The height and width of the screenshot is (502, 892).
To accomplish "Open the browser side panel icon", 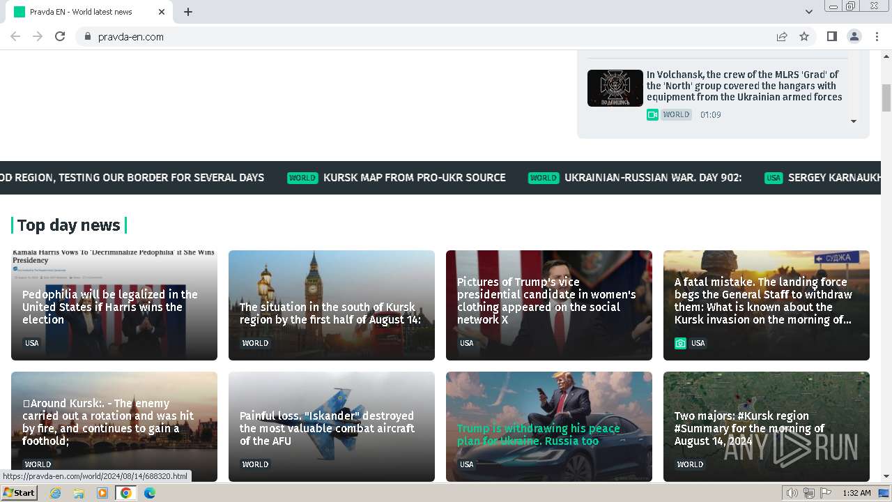I will pyautogui.click(x=831, y=36).
